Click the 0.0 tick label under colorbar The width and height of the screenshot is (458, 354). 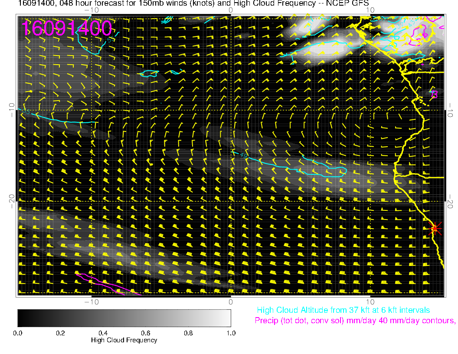(18, 333)
